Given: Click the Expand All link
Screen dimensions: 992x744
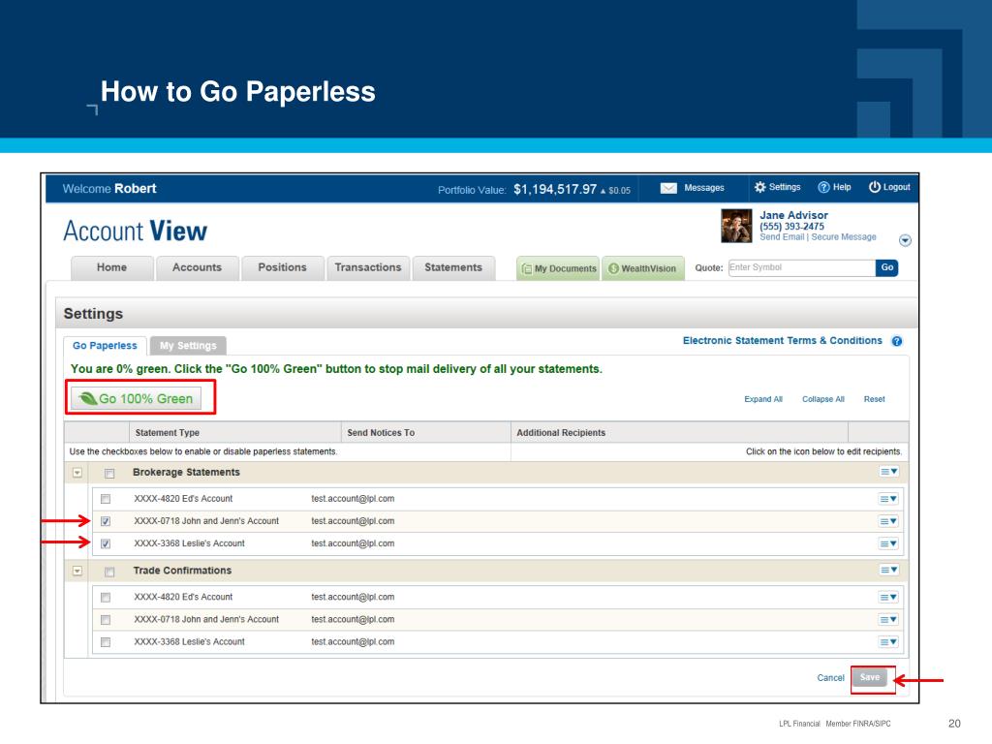Looking at the screenshot, I should (763, 399).
